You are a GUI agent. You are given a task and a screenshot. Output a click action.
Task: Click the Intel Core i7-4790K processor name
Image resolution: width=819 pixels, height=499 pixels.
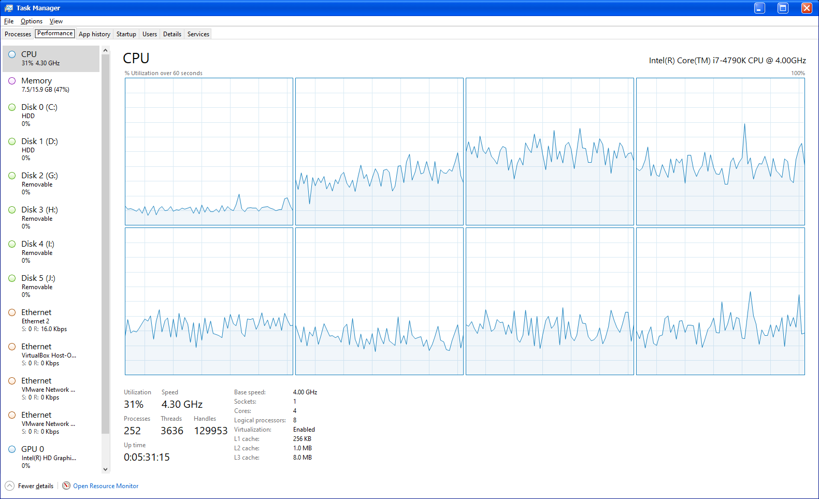(727, 61)
